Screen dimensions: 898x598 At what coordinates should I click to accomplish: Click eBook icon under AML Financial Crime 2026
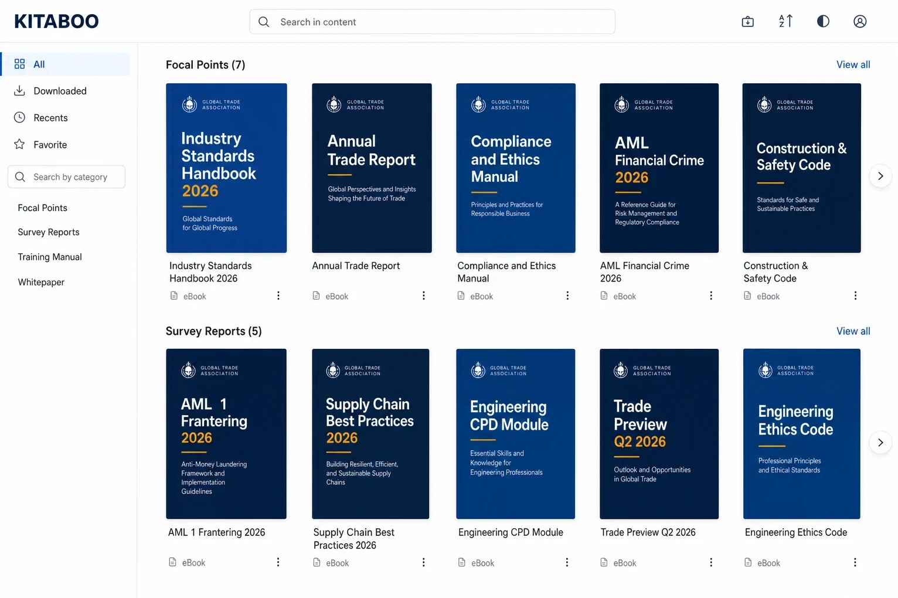(x=604, y=295)
